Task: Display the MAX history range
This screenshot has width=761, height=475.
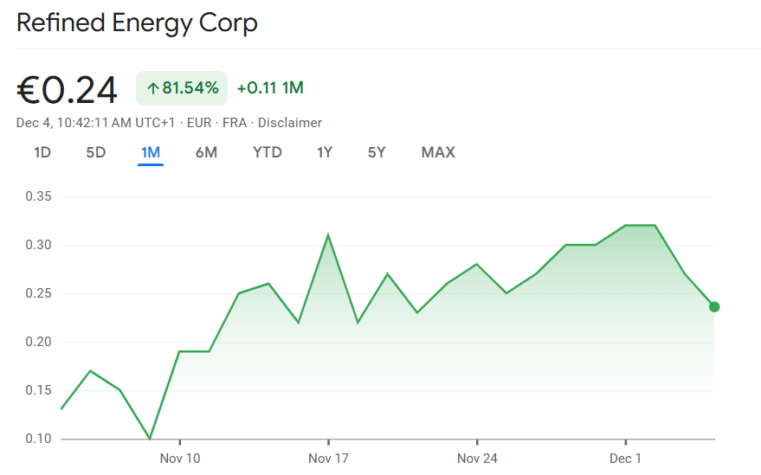Action: click(438, 152)
